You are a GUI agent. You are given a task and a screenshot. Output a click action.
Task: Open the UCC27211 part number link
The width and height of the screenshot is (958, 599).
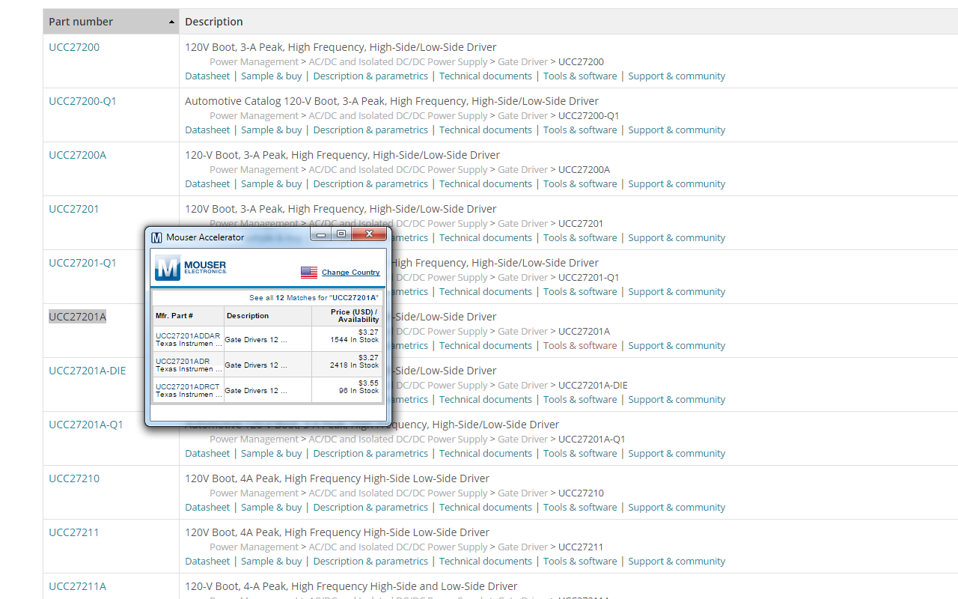(74, 532)
